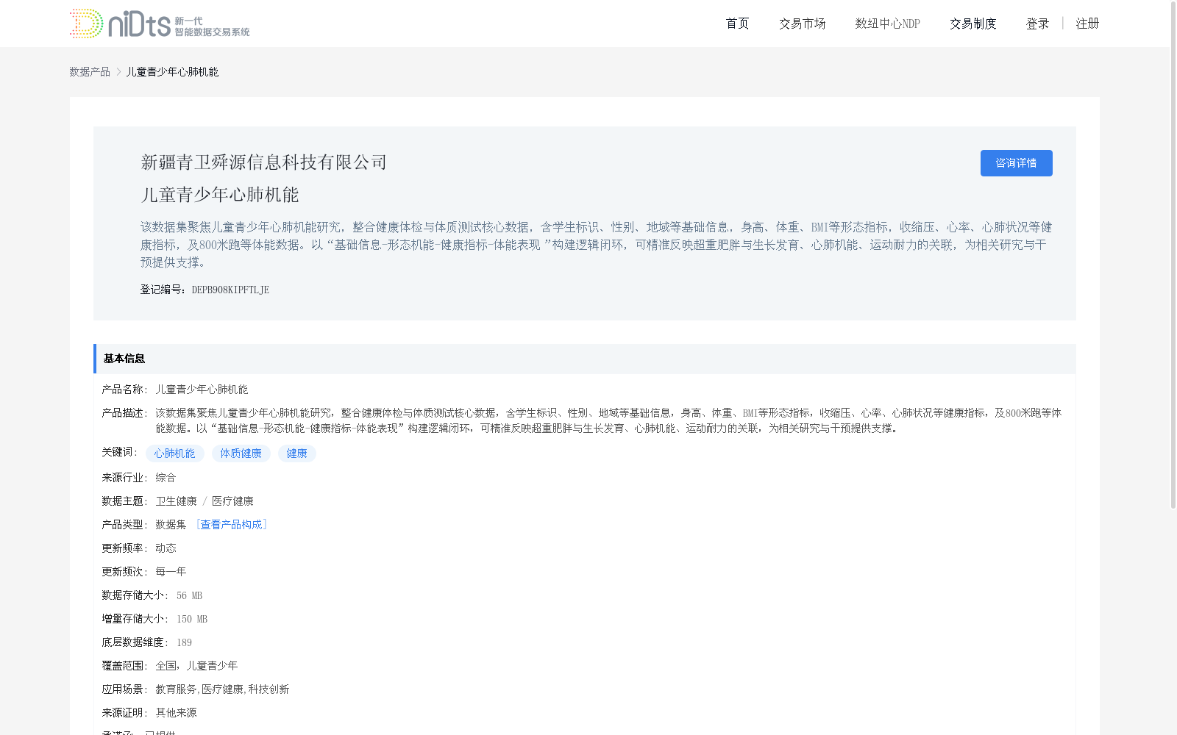
Task: Click data dimension value 189
Action: coord(184,642)
